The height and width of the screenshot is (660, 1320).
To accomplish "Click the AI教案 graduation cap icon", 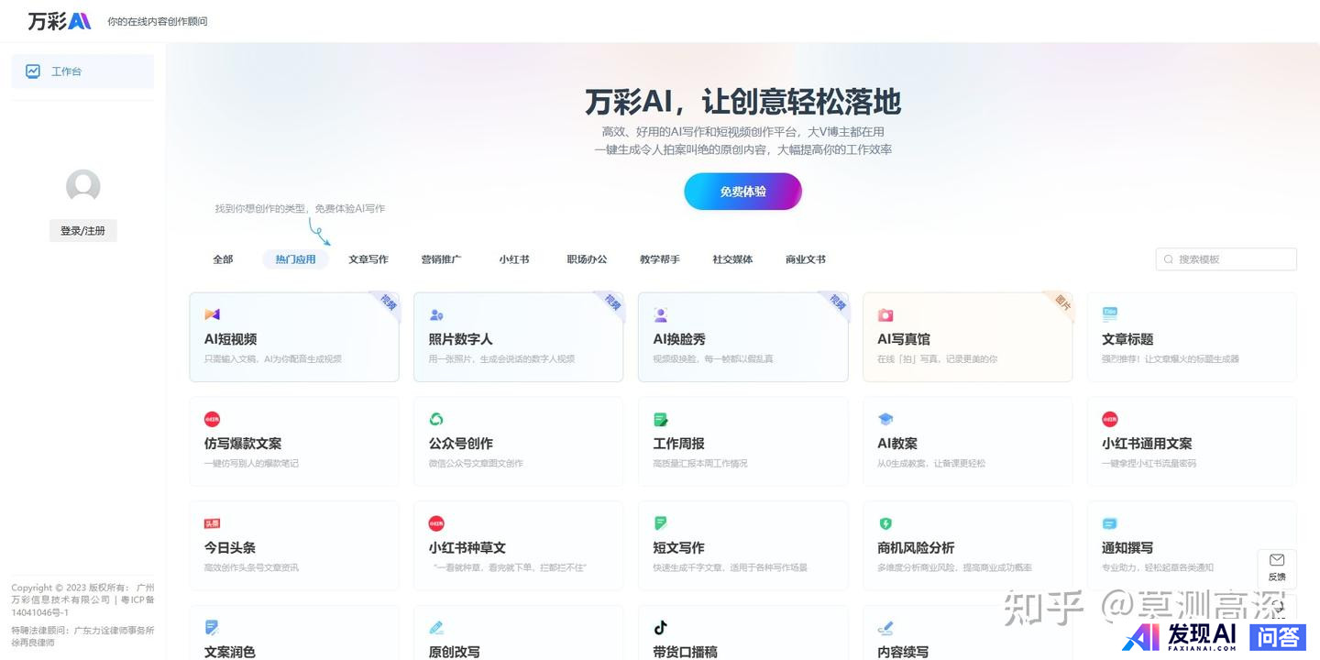I will coord(885,419).
